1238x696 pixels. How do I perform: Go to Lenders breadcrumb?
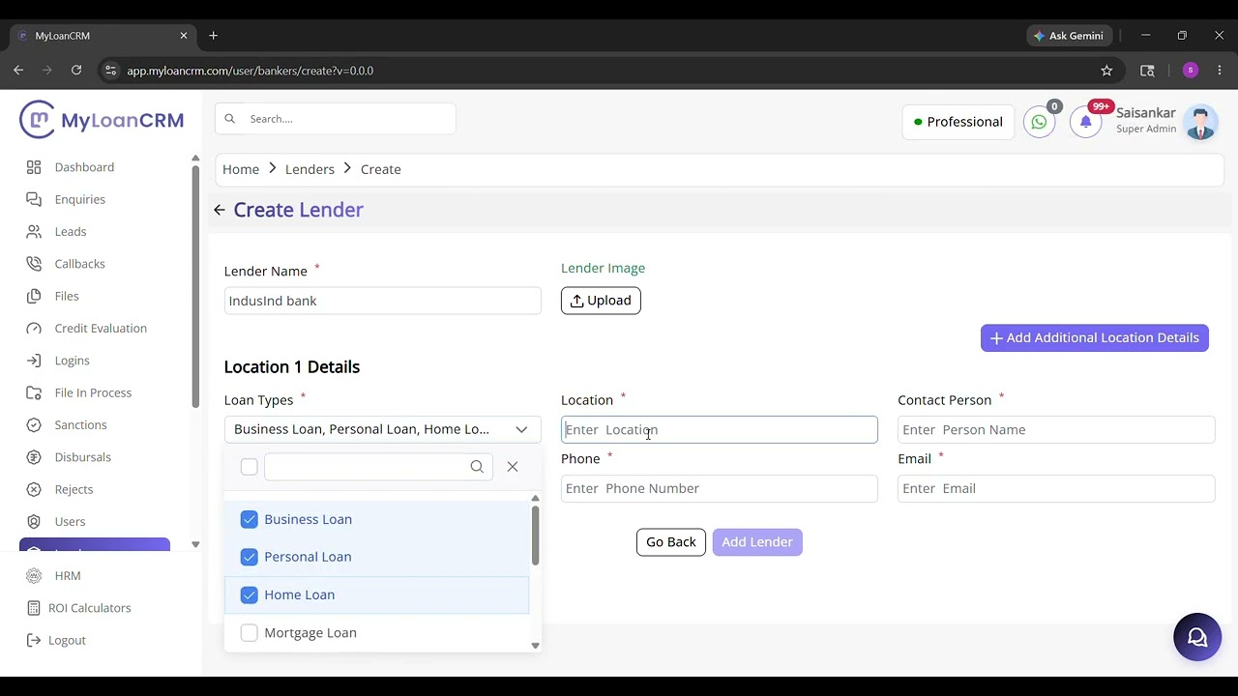point(309,169)
